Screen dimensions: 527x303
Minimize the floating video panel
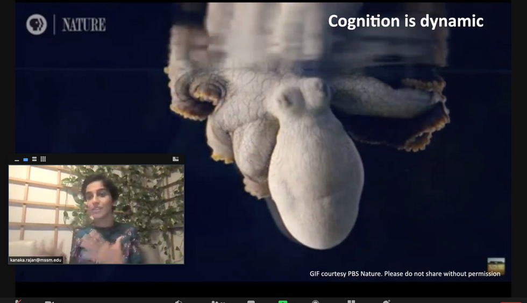tap(17, 160)
